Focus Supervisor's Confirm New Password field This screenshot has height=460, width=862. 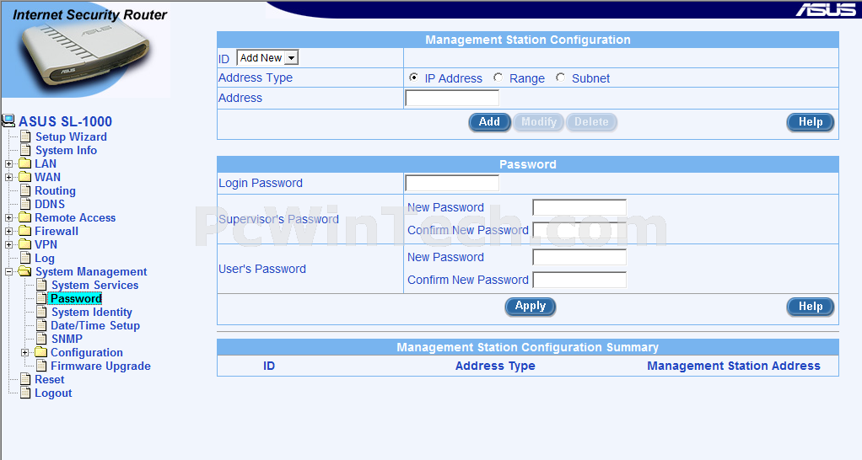(x=579, y=230)
